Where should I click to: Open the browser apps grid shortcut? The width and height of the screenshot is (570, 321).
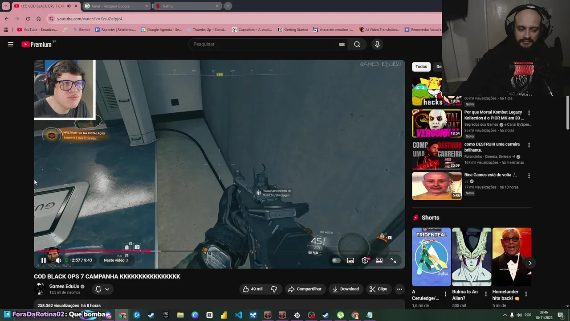6,30
